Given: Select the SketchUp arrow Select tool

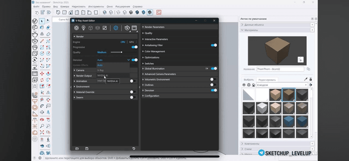Looking at the screenshot, I should (42, 21).
